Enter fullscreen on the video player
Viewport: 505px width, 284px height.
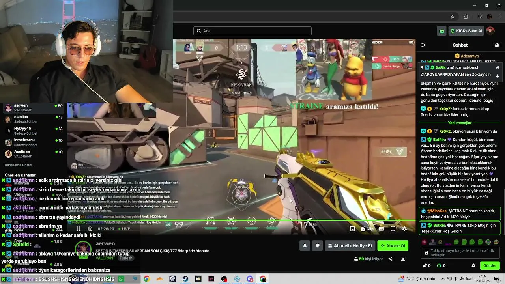(x=393, y=229)
